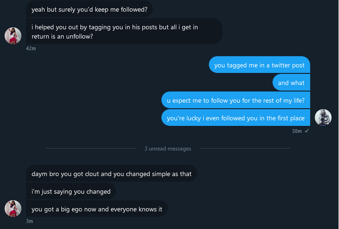Click sender avatar beside the unfollow message

(x=13, y=36)
